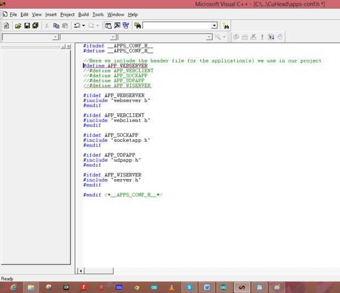The width and height of the screenshot is (340, 293).
Task: Expand the first WizardBar class dropdown
Action: [x=55, y=37]
